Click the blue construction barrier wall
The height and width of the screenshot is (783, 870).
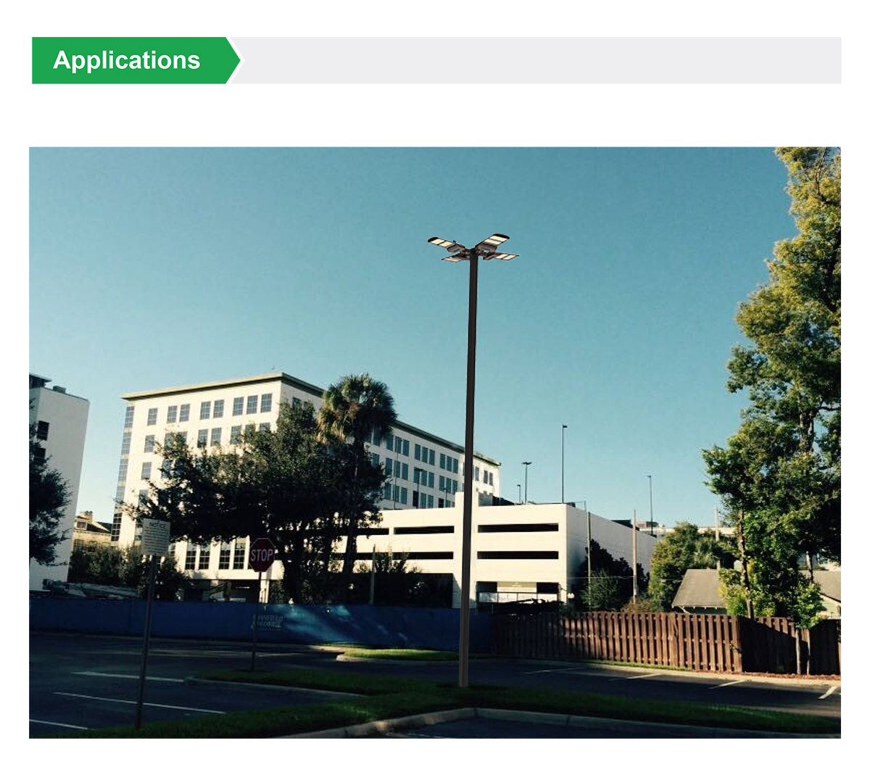[x=261, y=620]
